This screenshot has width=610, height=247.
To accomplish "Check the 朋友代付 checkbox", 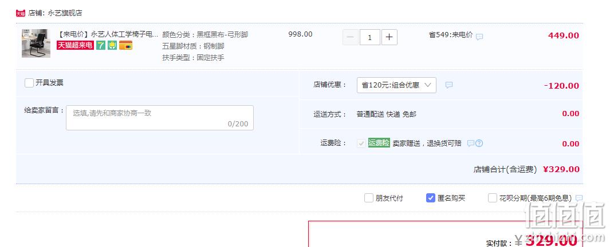I will (369, 198).
